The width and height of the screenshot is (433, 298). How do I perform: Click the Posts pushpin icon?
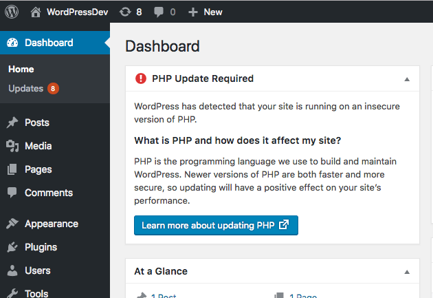(x=12, y=123)
